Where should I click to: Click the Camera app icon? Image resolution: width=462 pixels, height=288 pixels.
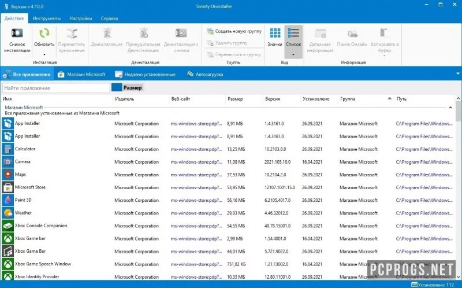click(x=8, y=162)
